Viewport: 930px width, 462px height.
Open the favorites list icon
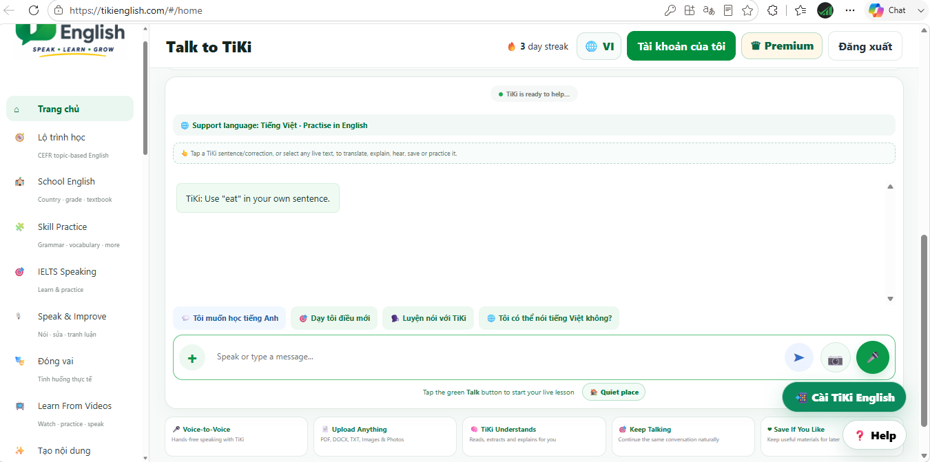pyautogui.click(x=800, y=10)
